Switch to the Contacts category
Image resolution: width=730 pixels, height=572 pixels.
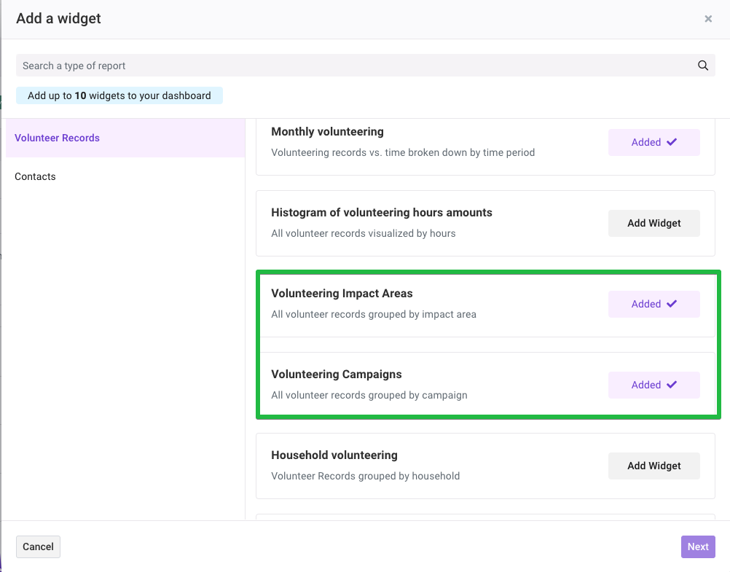tap(125, 176)
